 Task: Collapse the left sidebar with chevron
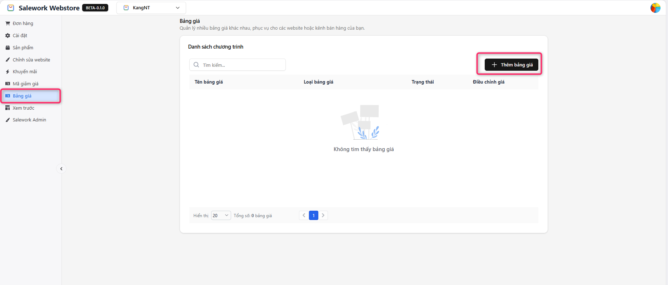pos(61,169)
